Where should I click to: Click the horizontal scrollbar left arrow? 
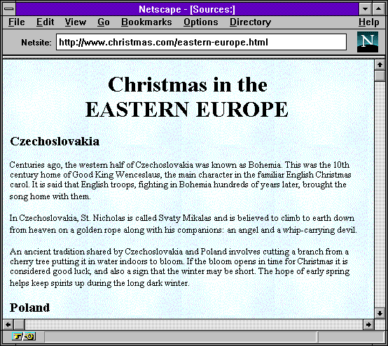pos(8,324)
